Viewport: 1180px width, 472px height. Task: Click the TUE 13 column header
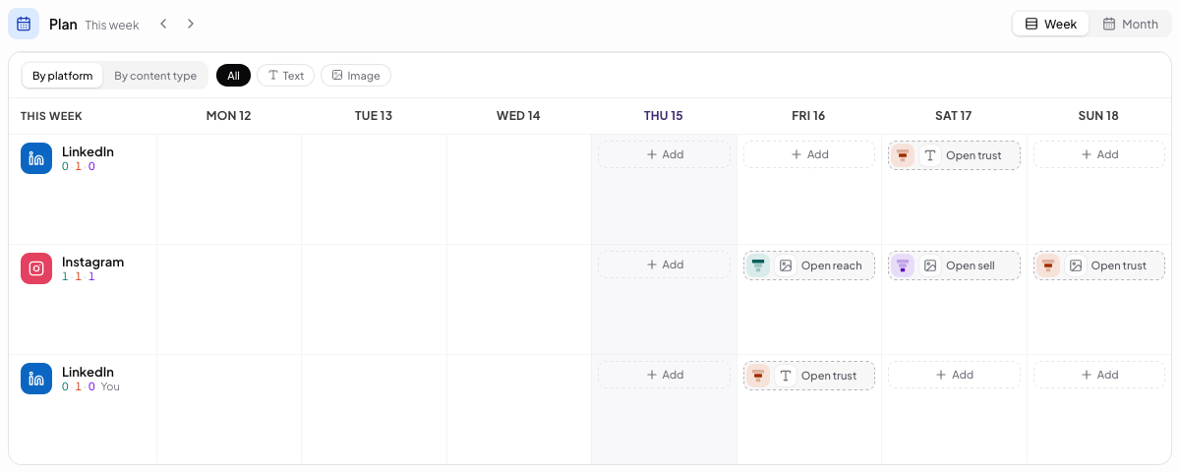pyautogui.click(x=374, y=116)
